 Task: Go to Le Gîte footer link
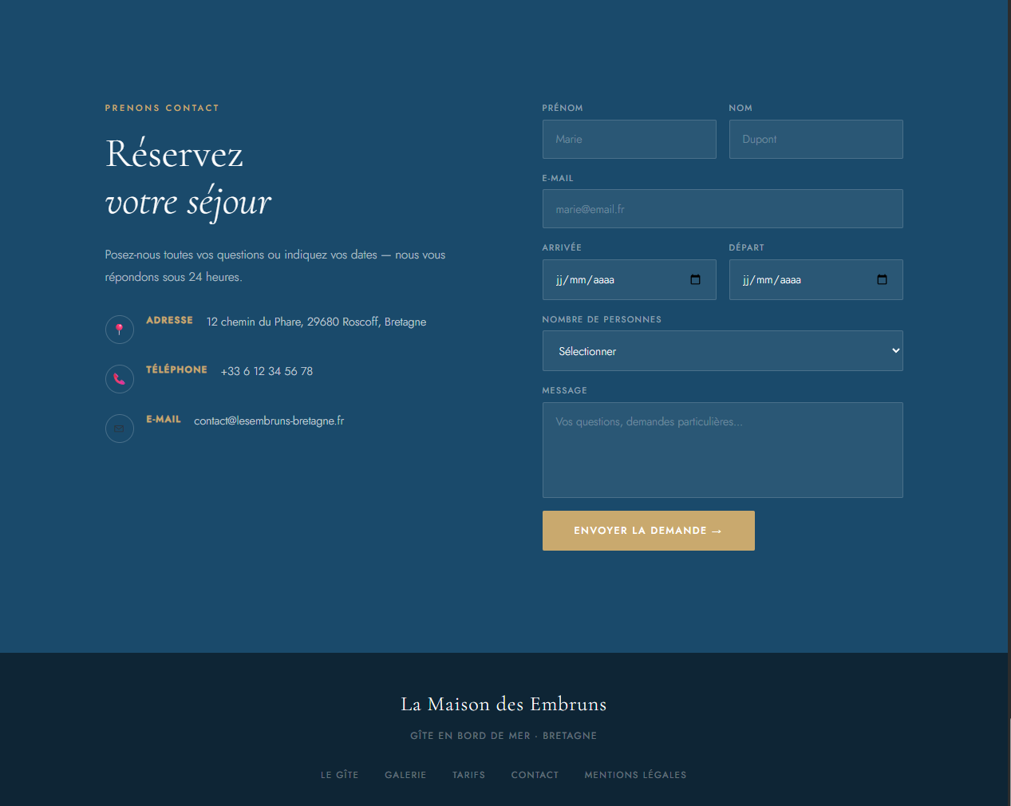[339, 775]
